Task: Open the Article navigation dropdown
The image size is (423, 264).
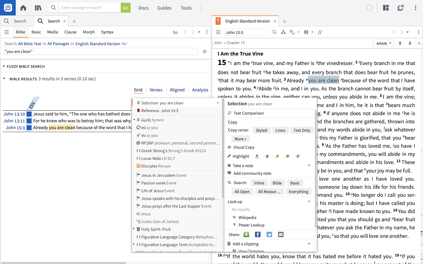Action: click(x=383, y=43)
